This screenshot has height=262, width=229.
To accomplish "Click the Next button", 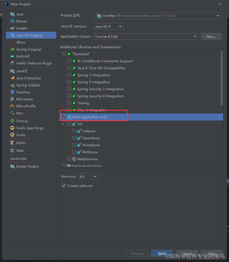I will pyautogui.click(x=162, y=254).
